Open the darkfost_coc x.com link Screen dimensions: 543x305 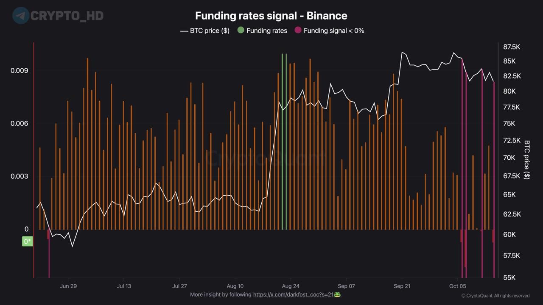pyautogui.click(x=293, y=294)
